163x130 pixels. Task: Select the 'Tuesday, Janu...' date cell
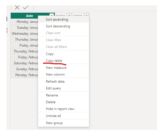24,27
